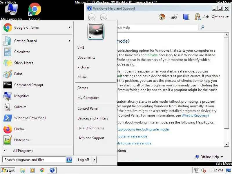Open Games from Start menu
Viewport: 232px width, 174px height.
pyautogui.click(x=83, y=88)
